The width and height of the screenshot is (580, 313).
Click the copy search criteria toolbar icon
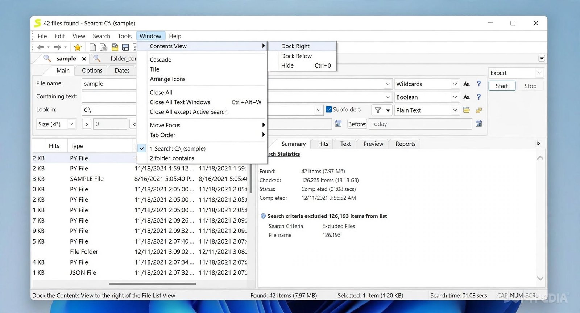(x=104, y=47)
